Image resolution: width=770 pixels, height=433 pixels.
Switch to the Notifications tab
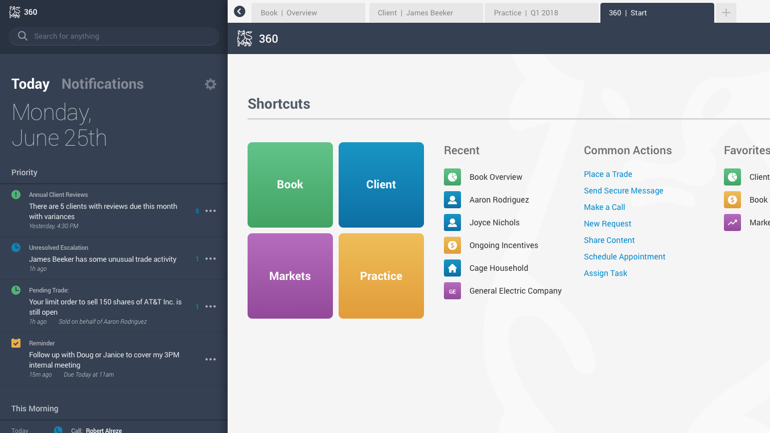(102, 84)
